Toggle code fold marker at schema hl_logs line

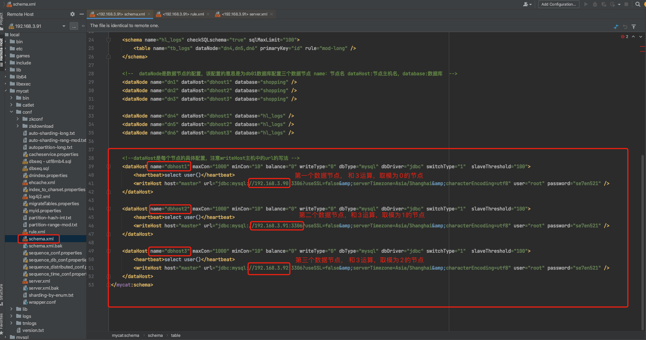coord(109,40)
